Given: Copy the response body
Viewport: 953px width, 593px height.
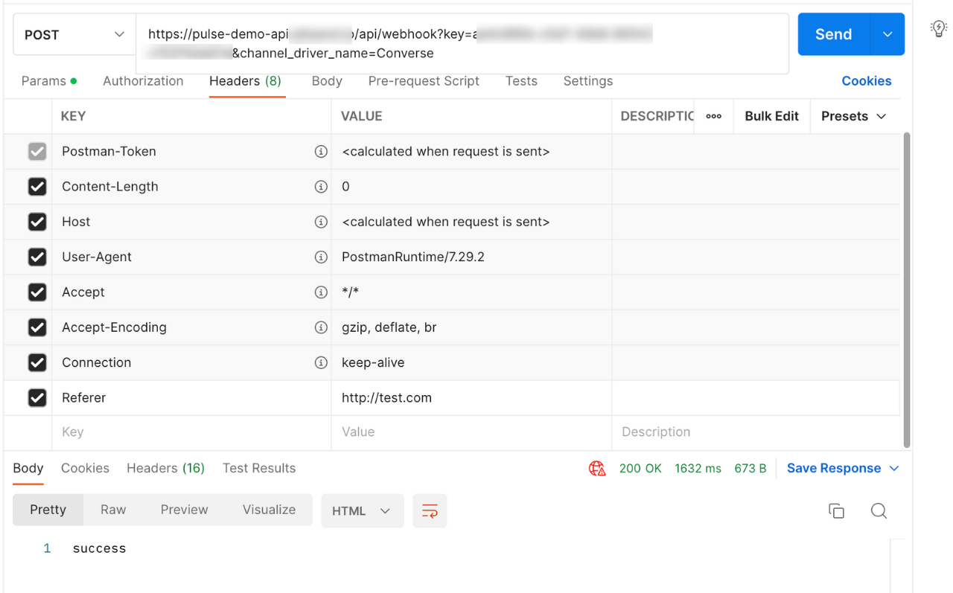Looking at the screenshot, I should click(836, 511).
